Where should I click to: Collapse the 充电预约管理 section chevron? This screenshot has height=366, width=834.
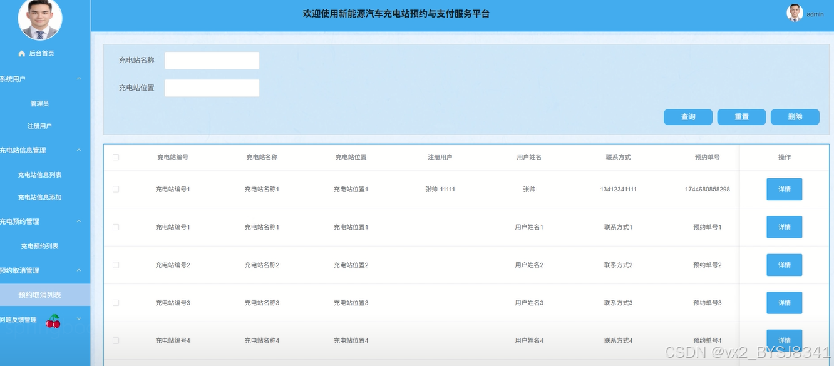(x=79, y=221)
